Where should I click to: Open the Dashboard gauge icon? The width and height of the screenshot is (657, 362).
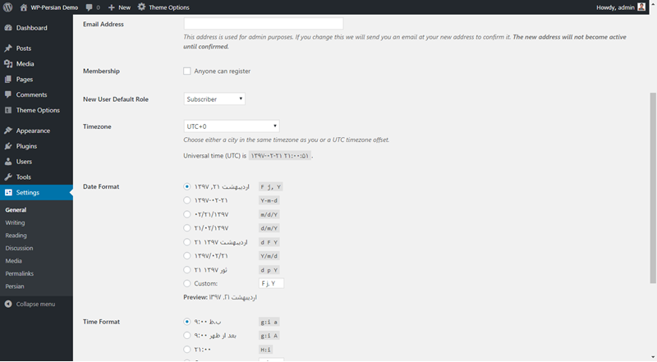8,28
